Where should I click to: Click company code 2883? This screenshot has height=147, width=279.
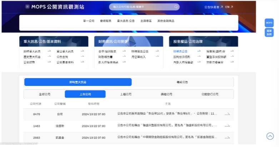coord(36,138)
